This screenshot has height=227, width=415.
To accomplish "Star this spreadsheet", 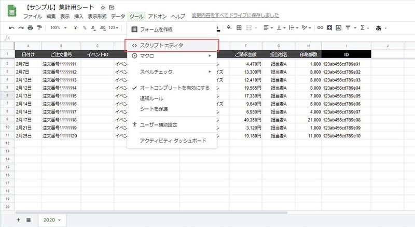I will click(103, 7).
